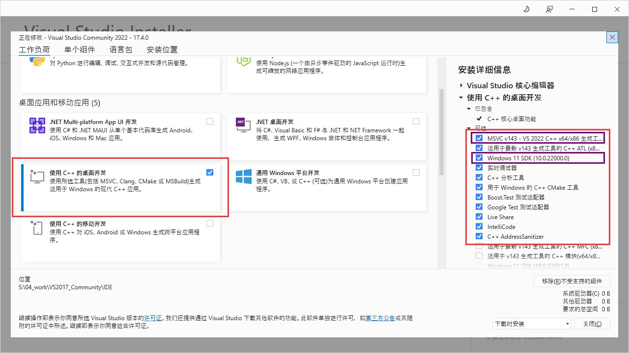The height and width of the screenshot is (353, 629).
Task: Switch to the 安装位置 tab
Action: (162, 50)
